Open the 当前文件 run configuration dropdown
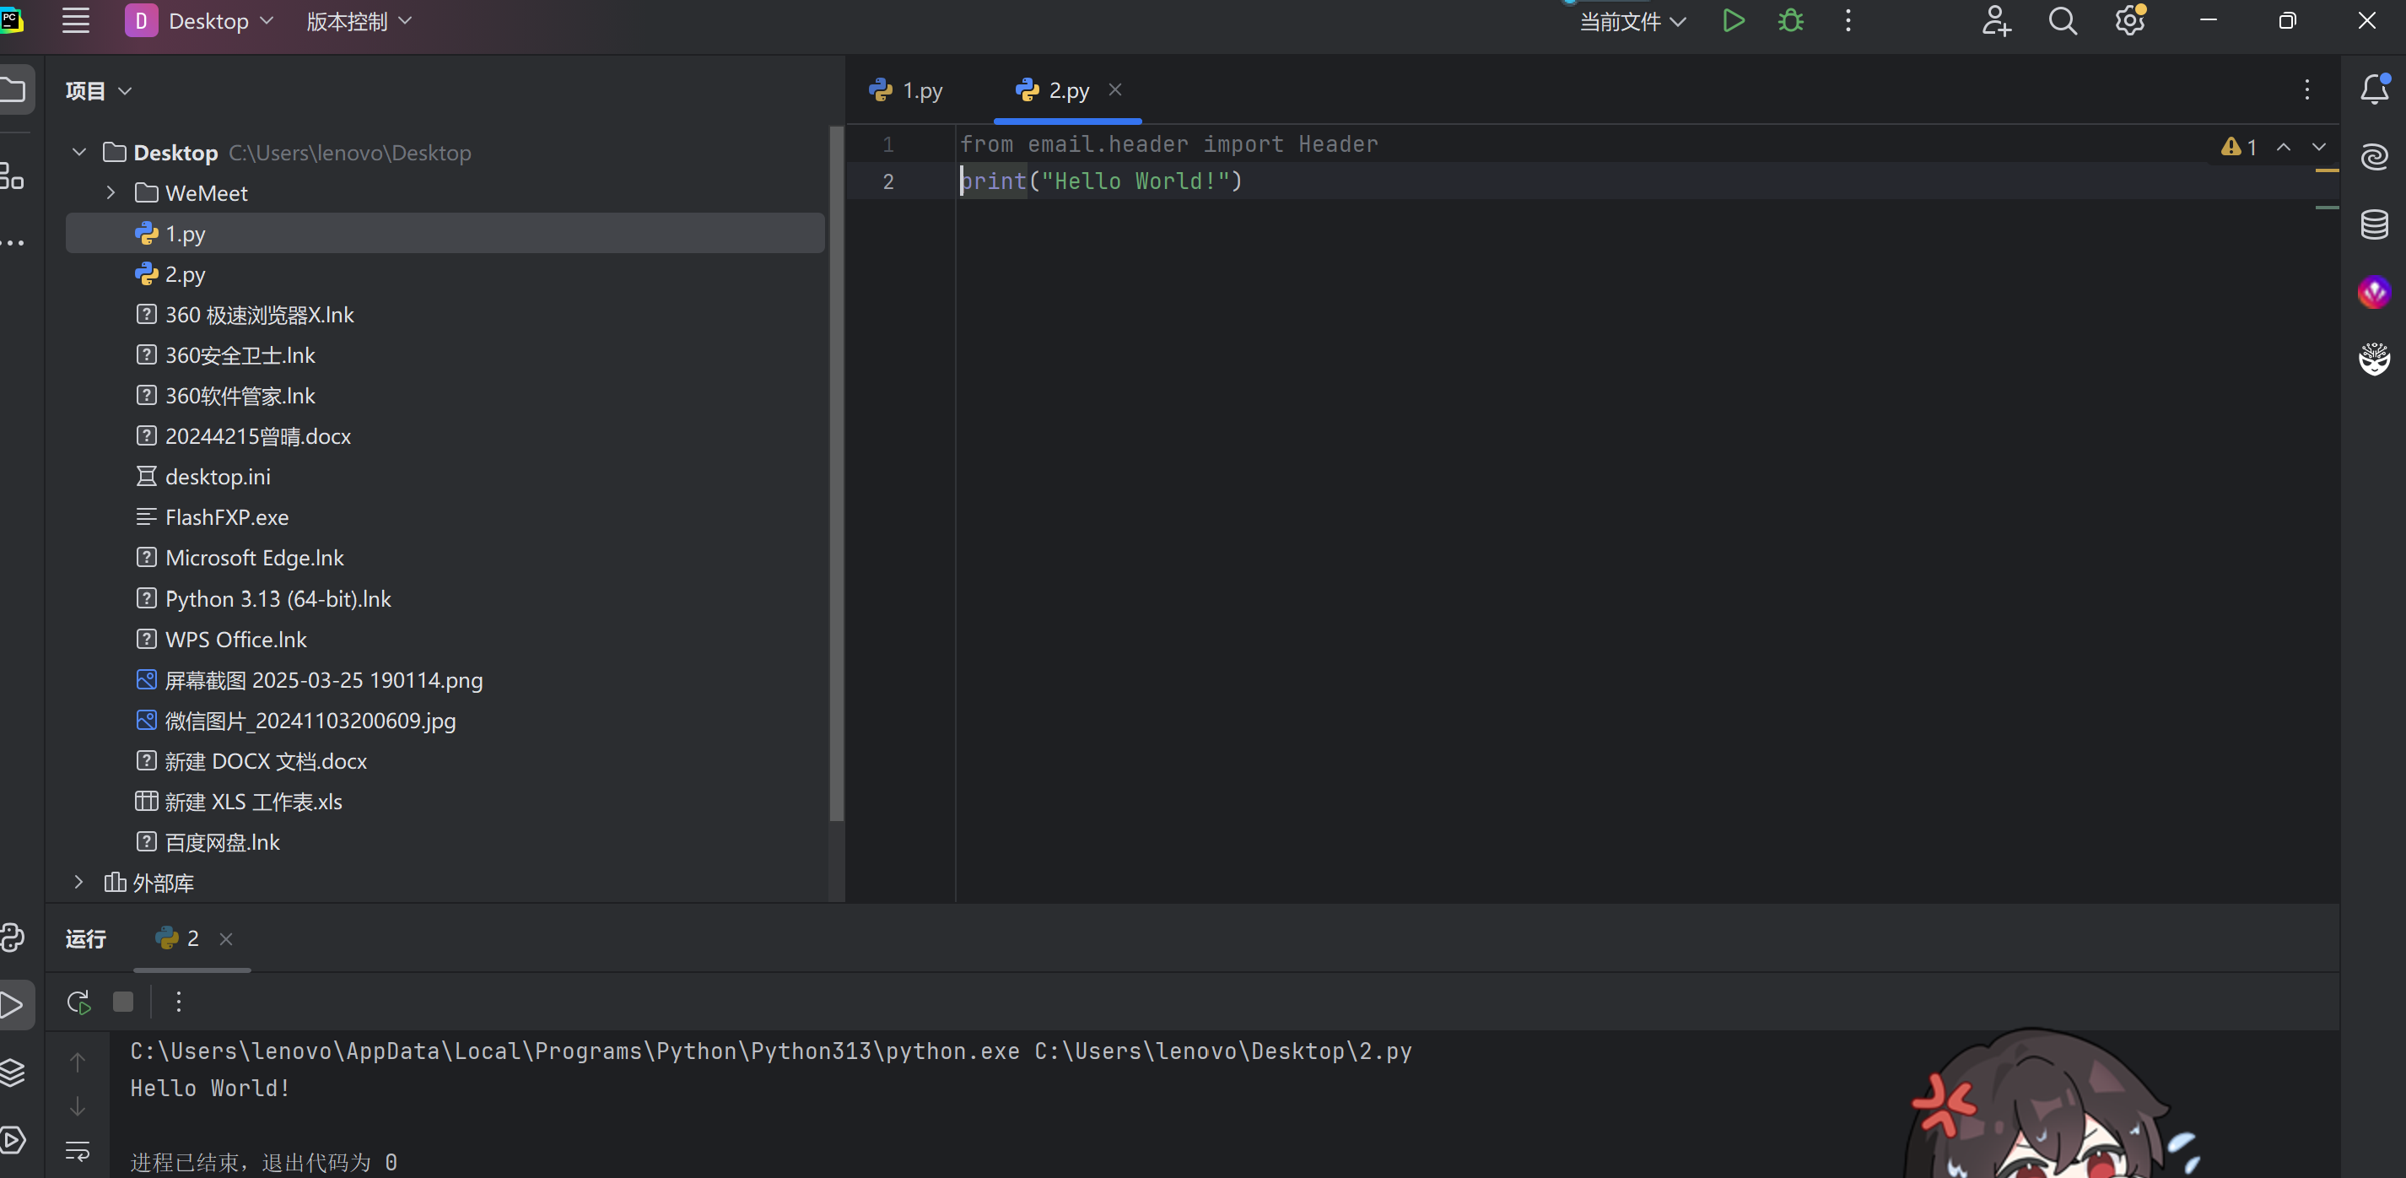The width and height of the screenshot is (2406, 1178). (1632, 21)
